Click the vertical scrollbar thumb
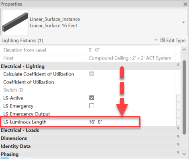The image size is (189, 159). pos(184,97)
